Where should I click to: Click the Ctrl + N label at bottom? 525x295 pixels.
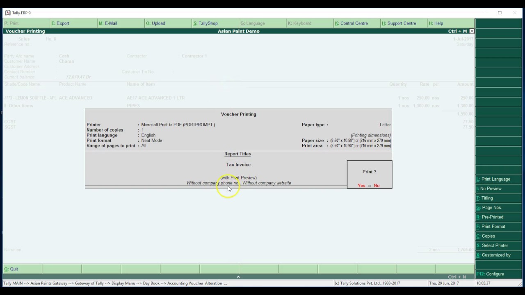(457, 277)
